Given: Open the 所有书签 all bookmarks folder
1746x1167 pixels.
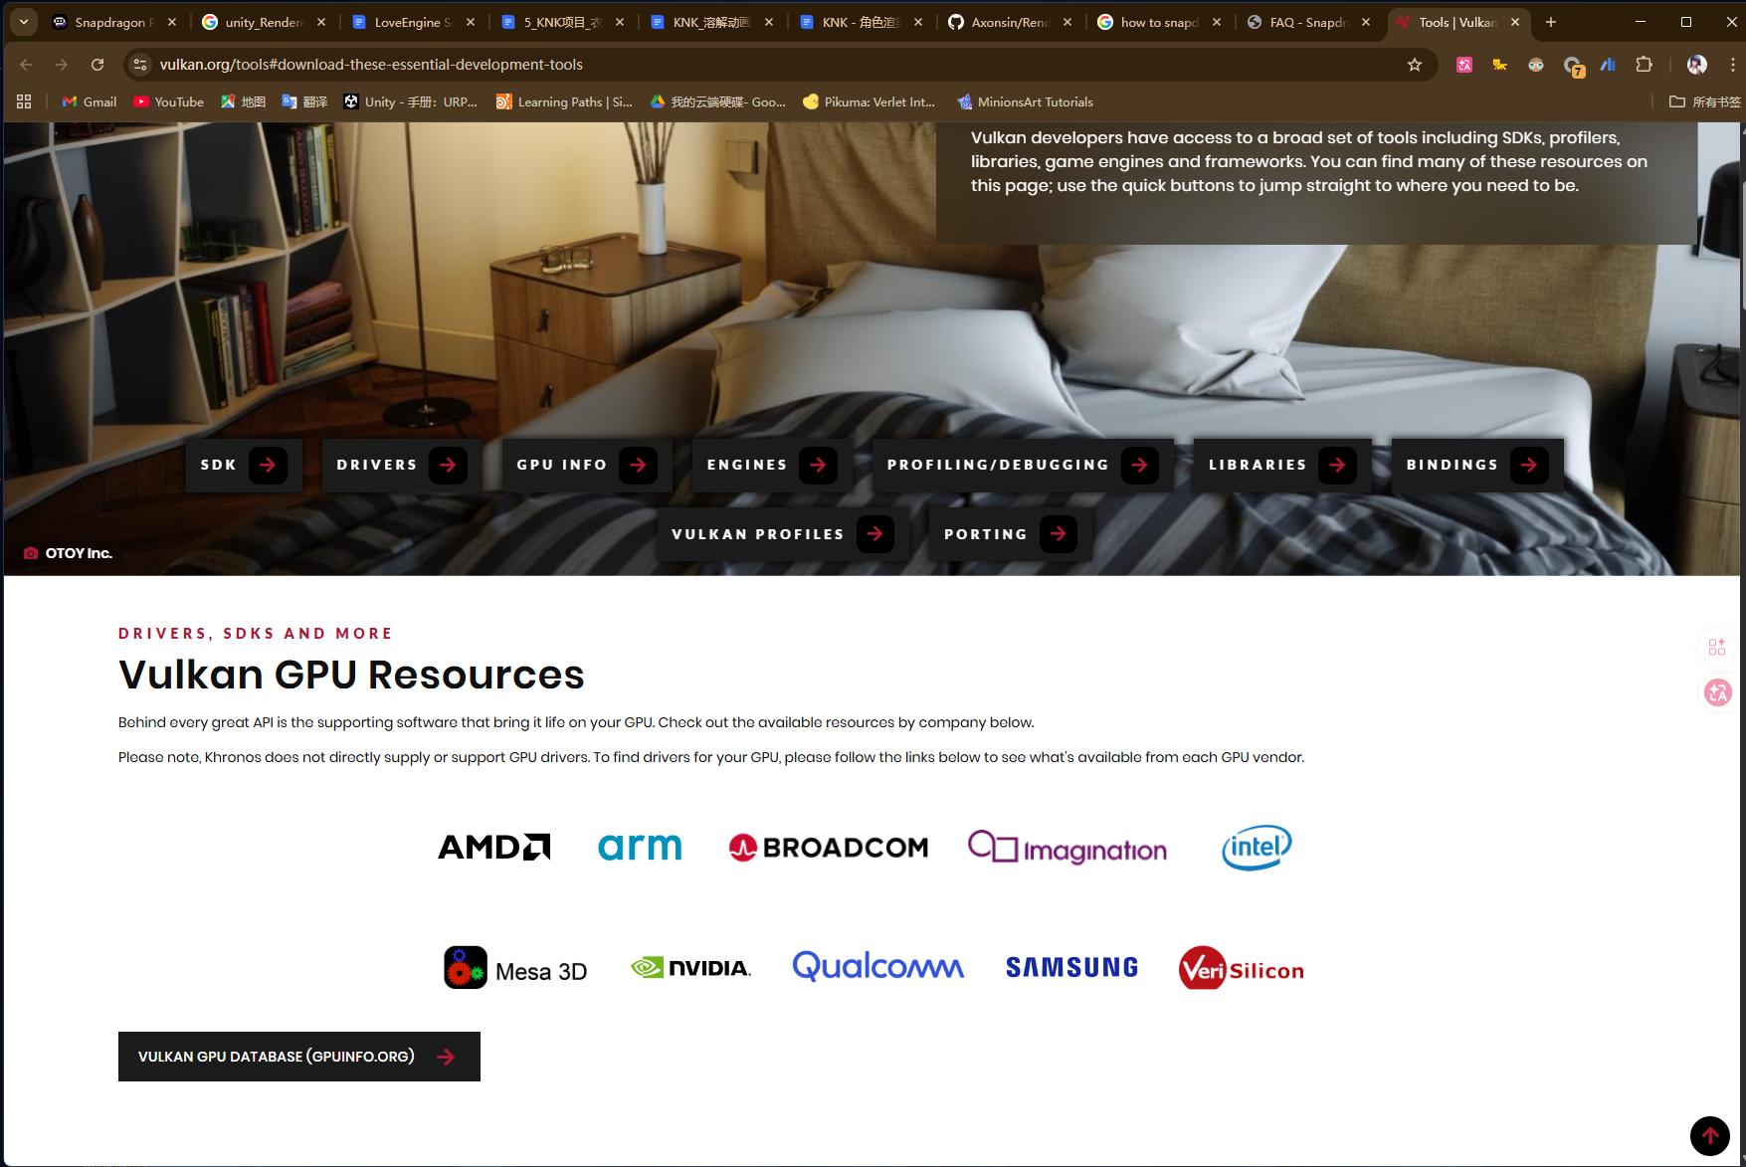Looking at the screenshot, I should (1705, 101).
